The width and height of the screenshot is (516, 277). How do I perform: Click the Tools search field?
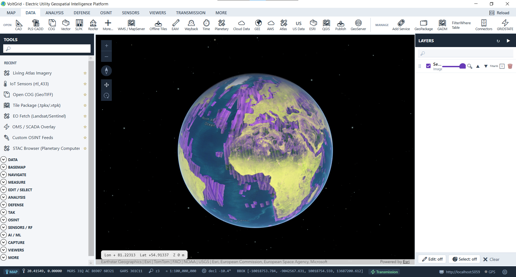[47, 49]
